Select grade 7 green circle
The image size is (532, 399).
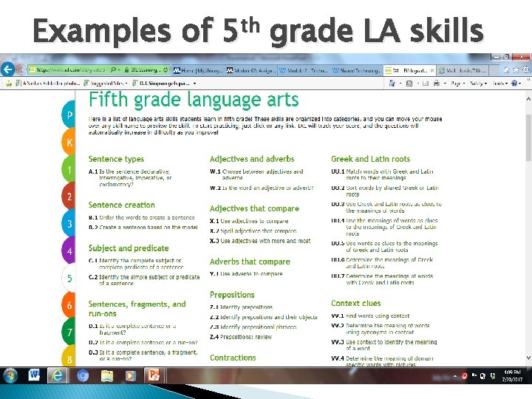click(69, 332)
